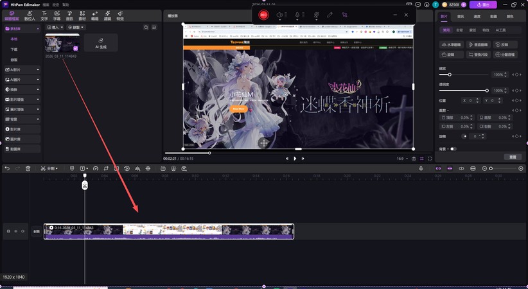Open the 數位人 digital human tool

coord(30,15)
